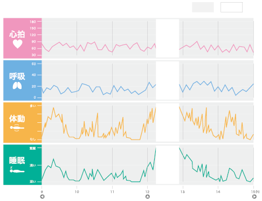This screenshot has height=201, width=262.
Task: Click the white outlined button at top
Action: click(231, 7)
